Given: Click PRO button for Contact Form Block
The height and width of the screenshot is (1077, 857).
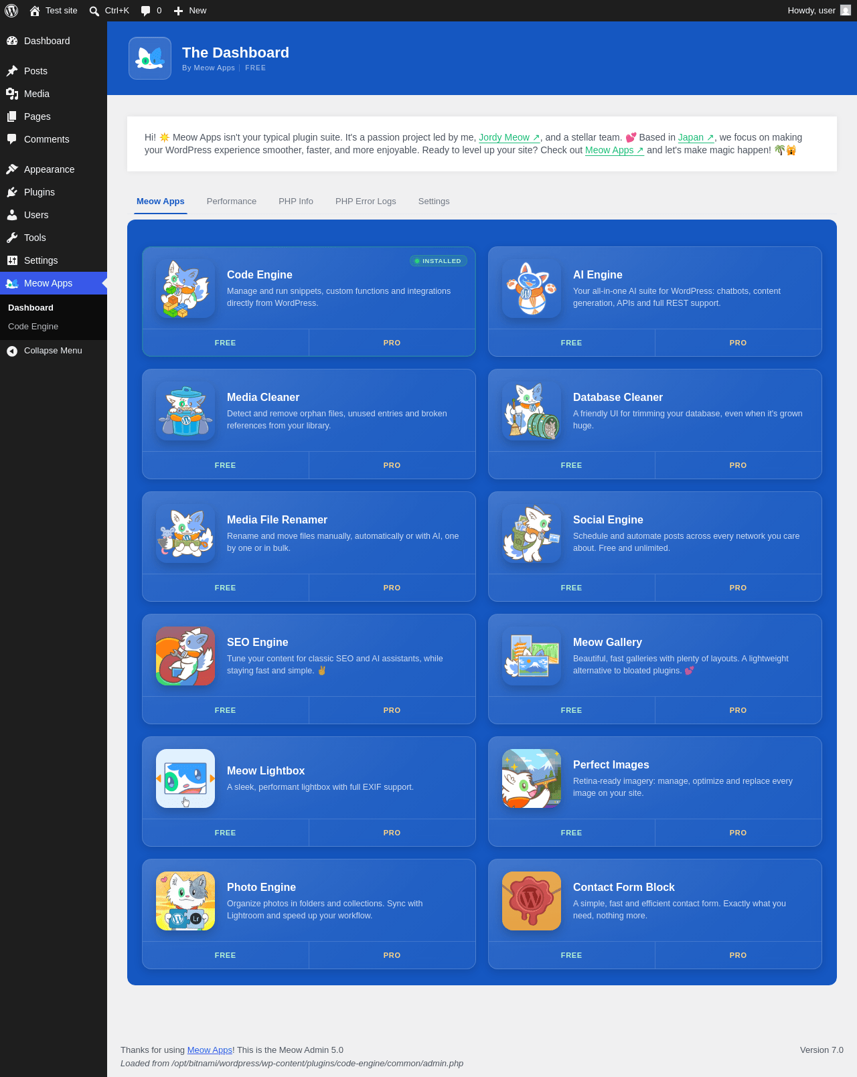Looking at the screenshot, I should tap(738, 955).
